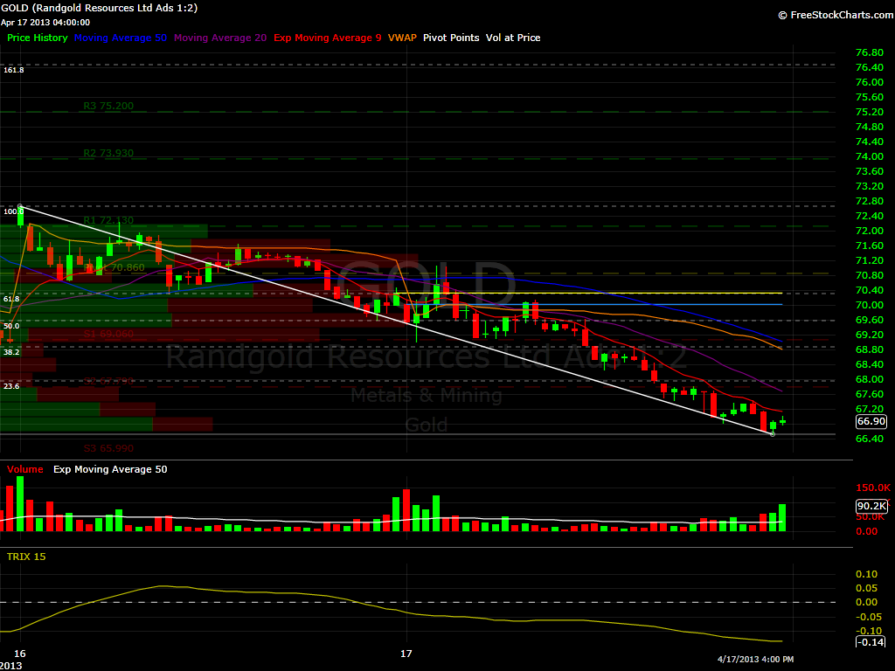The height and width of the screenshot is (671, 895).
Task: Click the 150.0K volume axis label
Action: [x=873, y=488]
